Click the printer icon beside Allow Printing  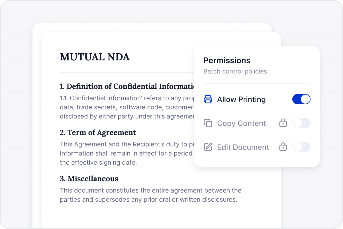[x=208, y=99]
